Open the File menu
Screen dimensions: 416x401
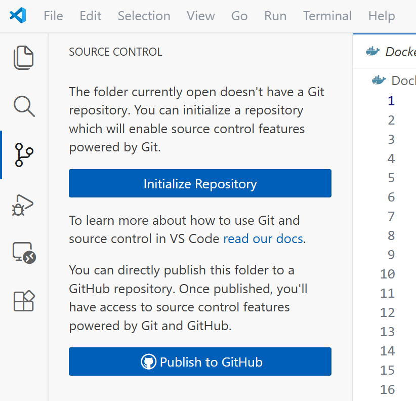pos(53,16)
